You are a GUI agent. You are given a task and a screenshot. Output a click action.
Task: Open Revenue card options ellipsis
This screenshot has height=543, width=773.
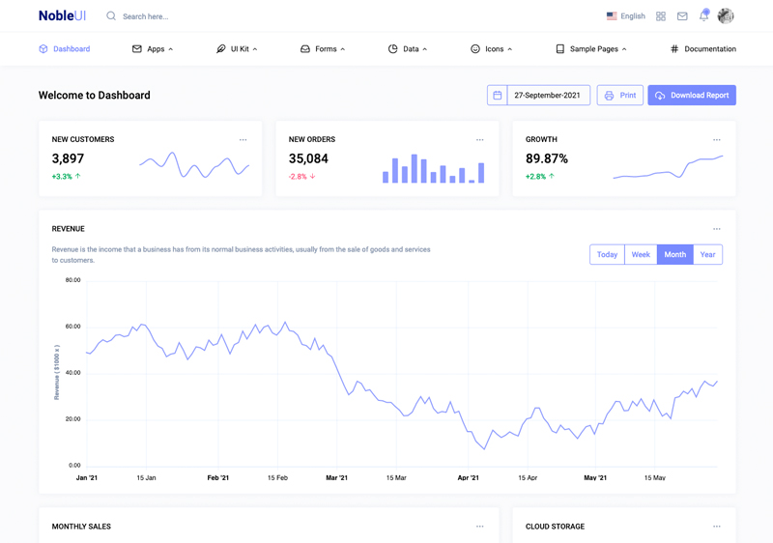click(716, 230)
